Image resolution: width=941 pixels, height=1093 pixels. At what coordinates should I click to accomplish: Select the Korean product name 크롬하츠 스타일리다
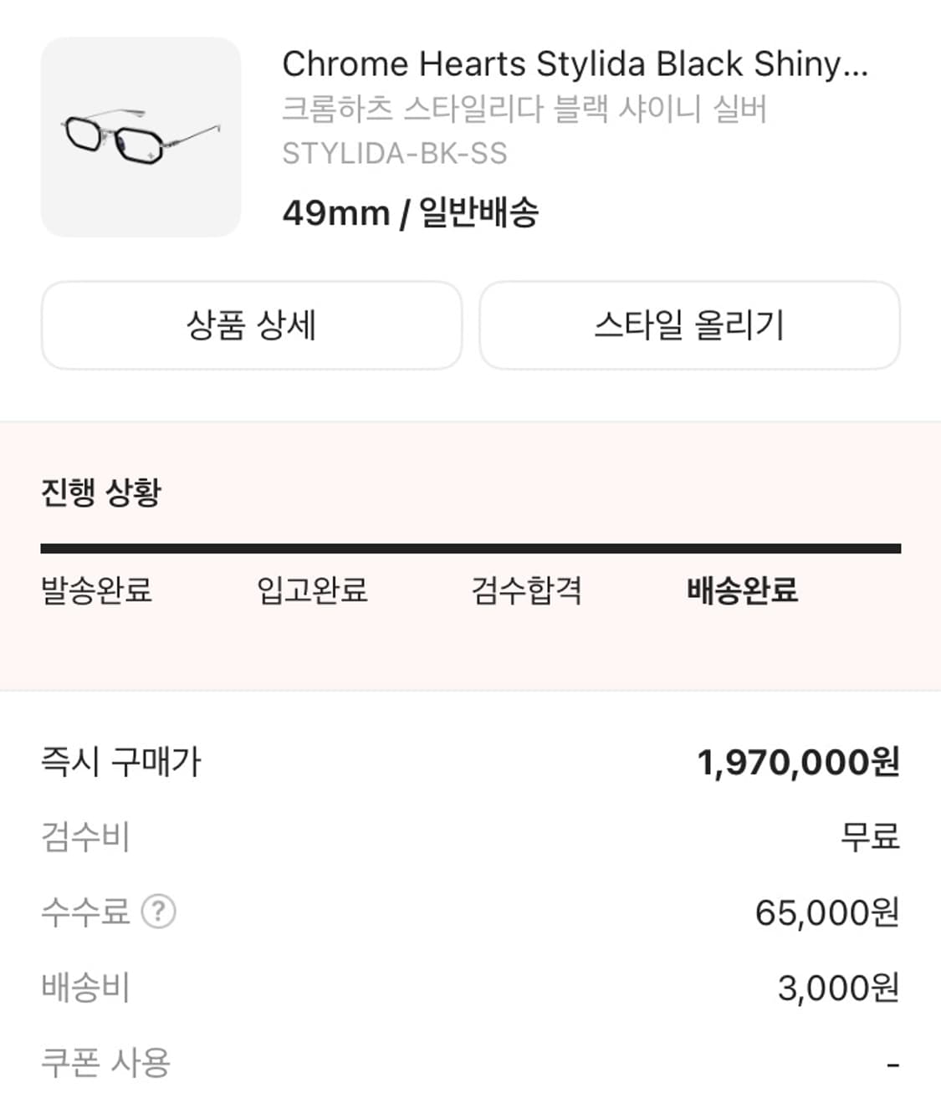(524, 110)
